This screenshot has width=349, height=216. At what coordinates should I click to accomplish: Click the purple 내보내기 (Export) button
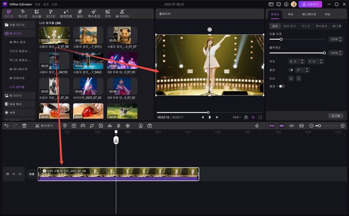click(310, 4)
